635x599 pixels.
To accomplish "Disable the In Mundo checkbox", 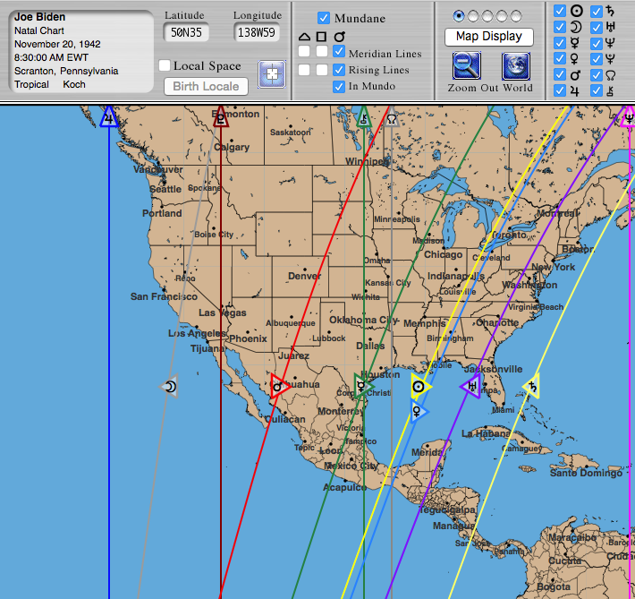I will [x=339, y=87].
